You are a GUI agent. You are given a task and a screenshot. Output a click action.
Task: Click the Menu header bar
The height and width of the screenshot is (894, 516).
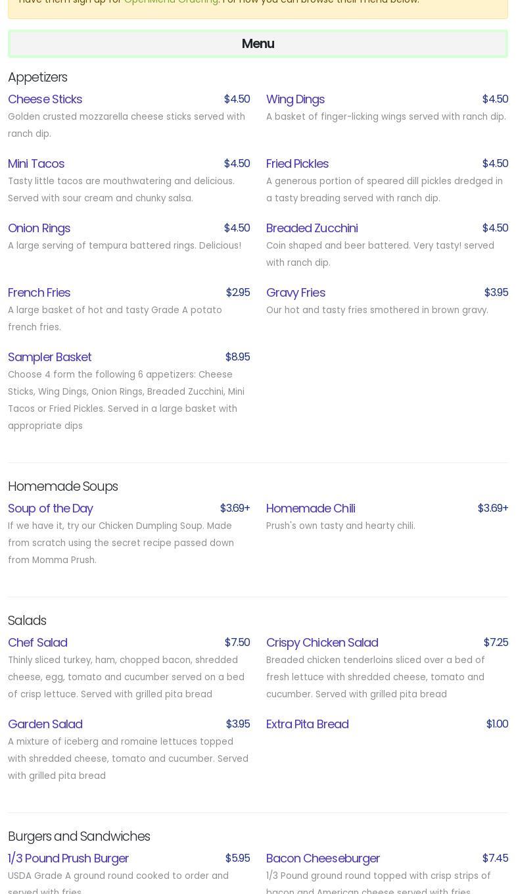258,43
